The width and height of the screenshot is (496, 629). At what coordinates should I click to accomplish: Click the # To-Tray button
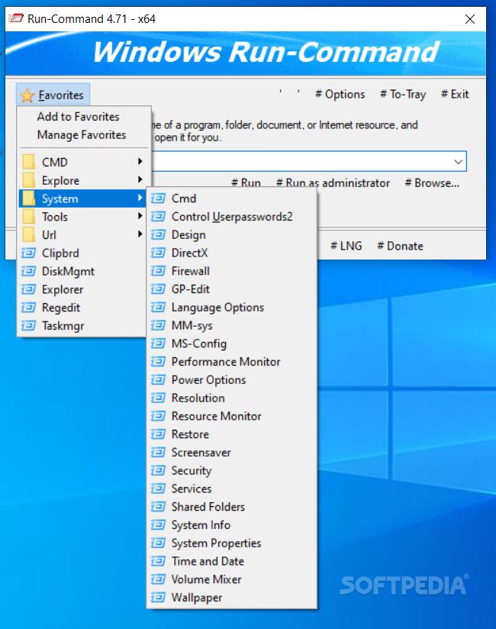[403, 94]
